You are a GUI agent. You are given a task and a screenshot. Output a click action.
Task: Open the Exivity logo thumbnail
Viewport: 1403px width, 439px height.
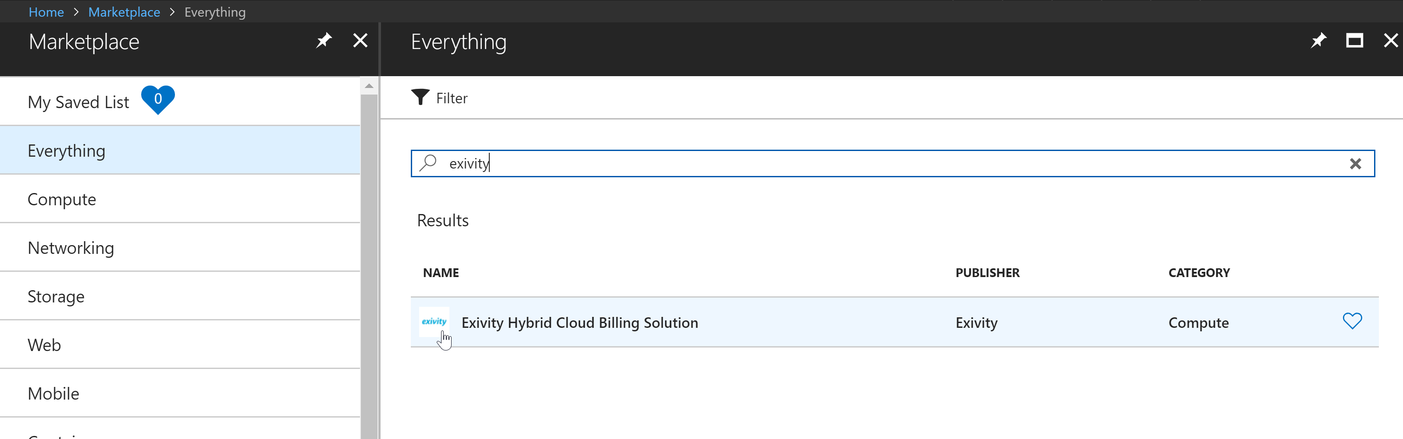(434, 322)
